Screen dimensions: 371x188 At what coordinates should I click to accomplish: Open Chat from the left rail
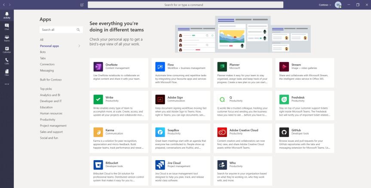tap(6, 27)
